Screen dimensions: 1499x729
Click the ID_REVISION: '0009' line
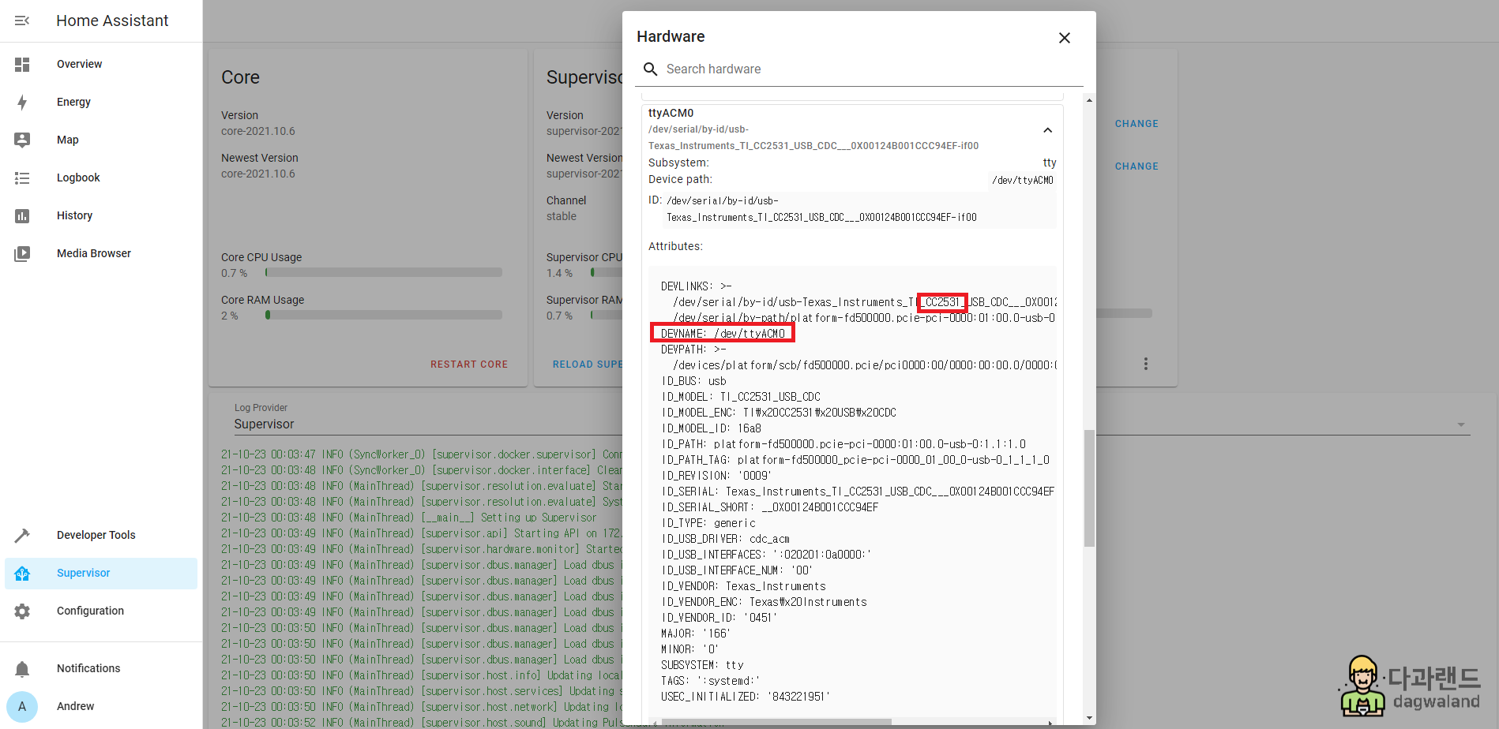coord(716,476)
